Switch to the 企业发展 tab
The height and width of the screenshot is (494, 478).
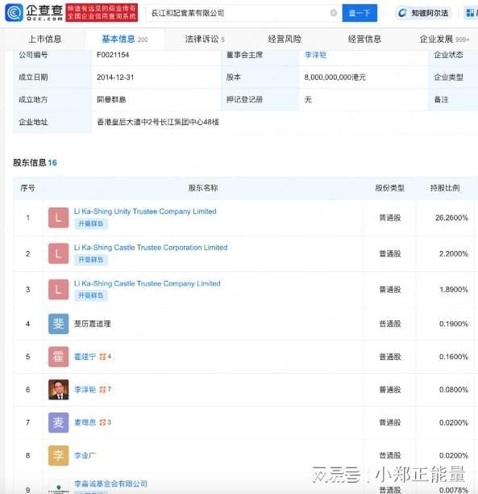(x=444, y=39)
